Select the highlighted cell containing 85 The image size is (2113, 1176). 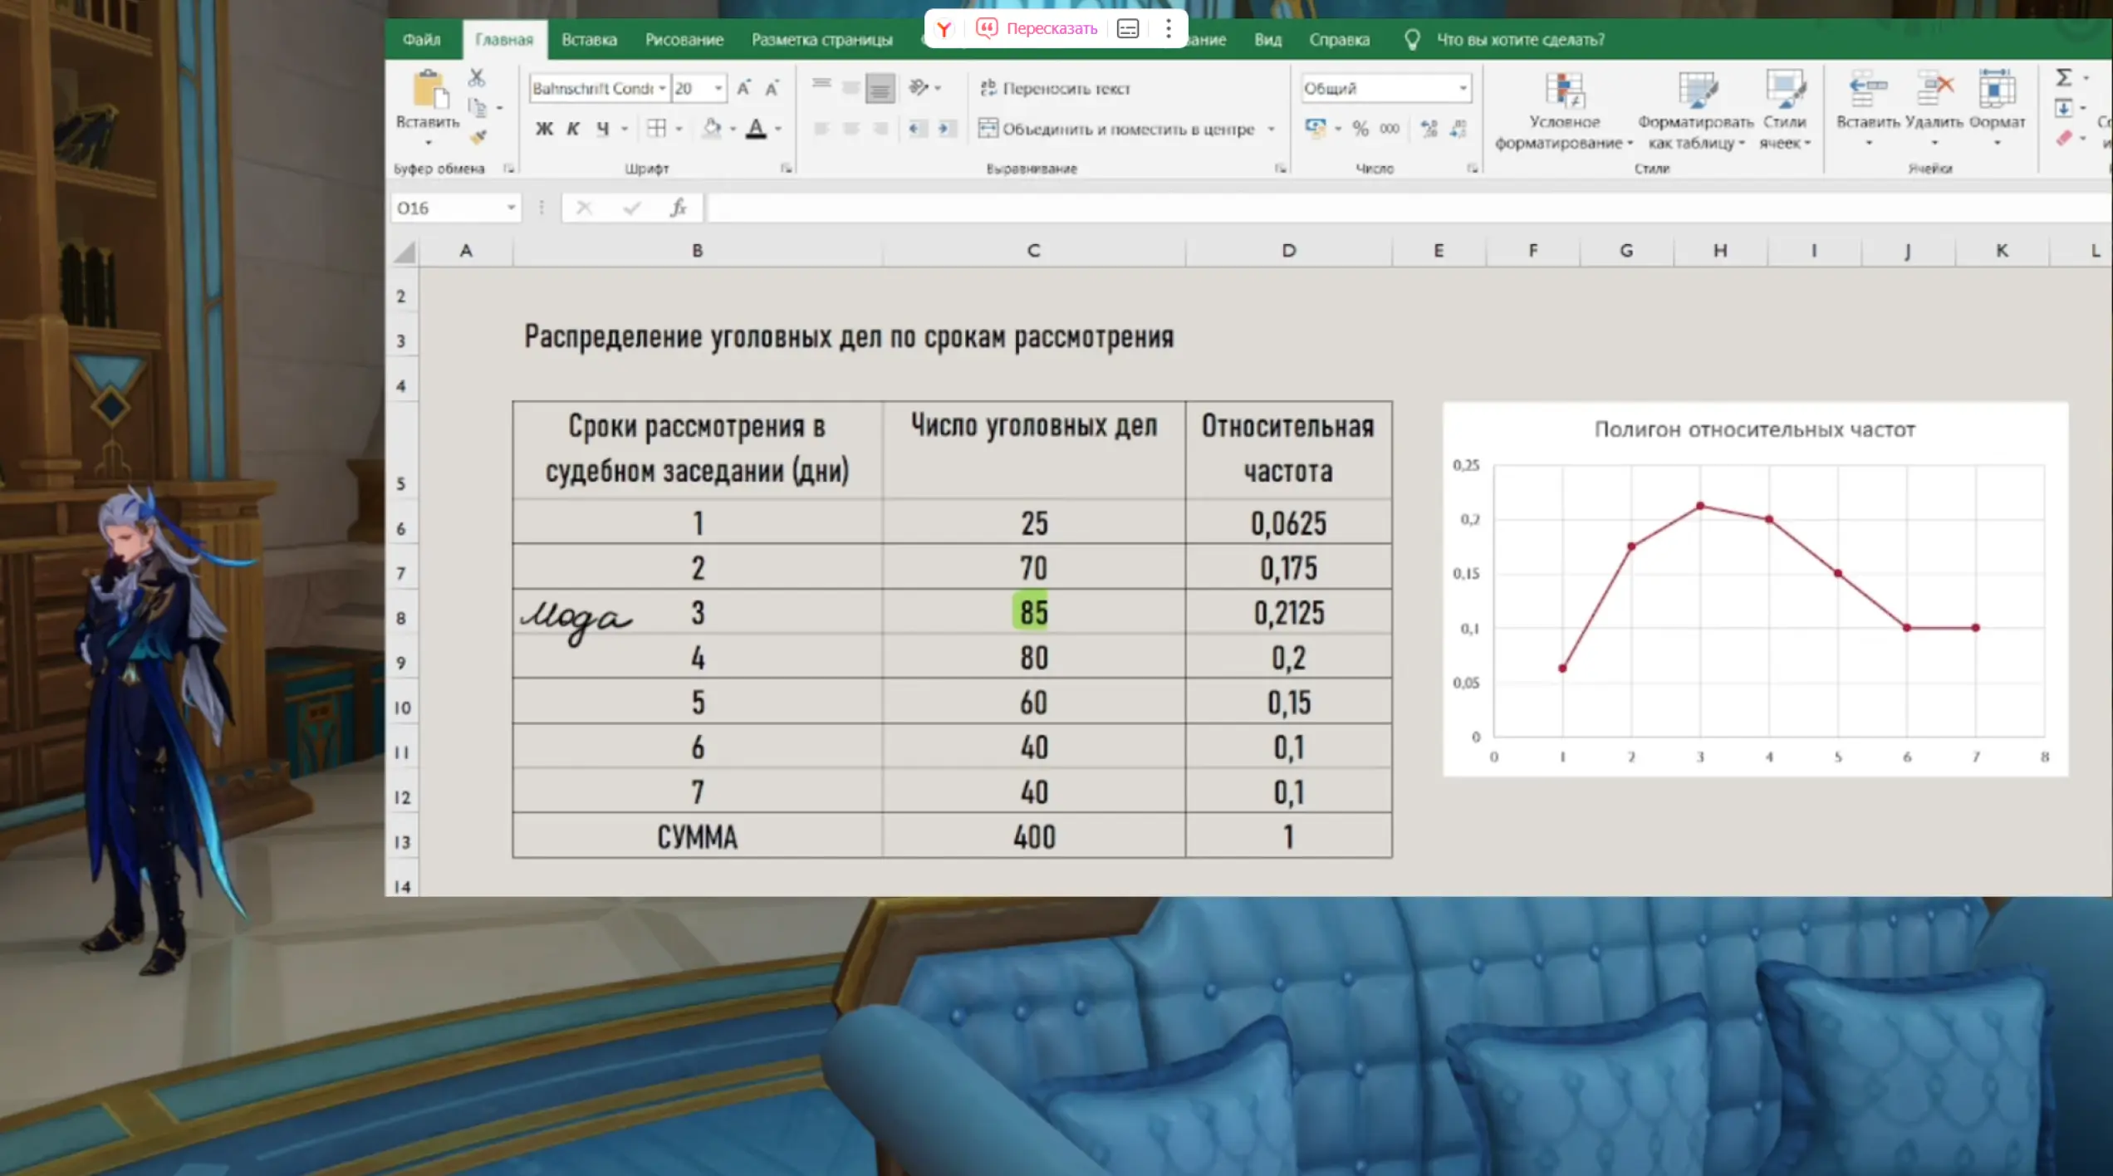[1032, 612]
